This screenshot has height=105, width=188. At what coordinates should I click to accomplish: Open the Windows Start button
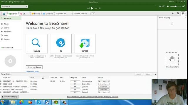tap(2, 102)
